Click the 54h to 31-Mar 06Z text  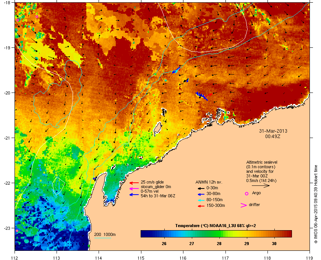[x=158, y=196]
